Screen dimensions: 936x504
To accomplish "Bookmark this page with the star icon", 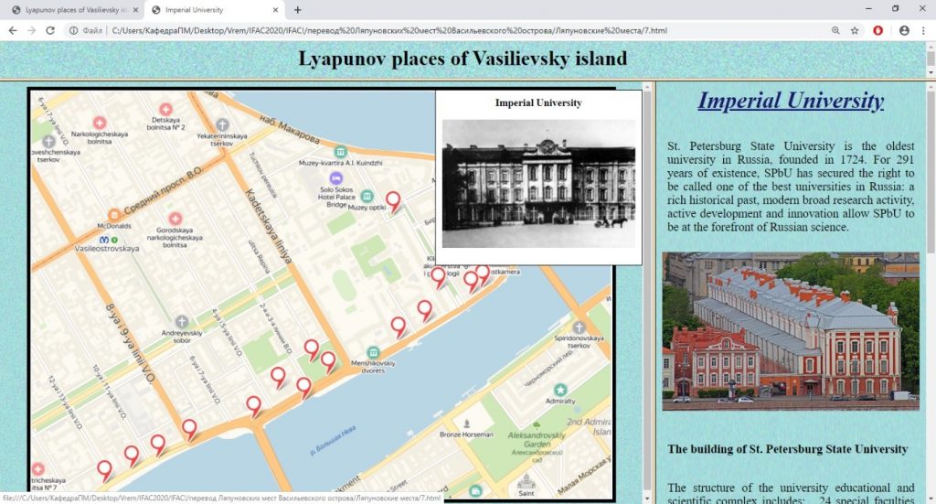I will click(x=855, y=30).
